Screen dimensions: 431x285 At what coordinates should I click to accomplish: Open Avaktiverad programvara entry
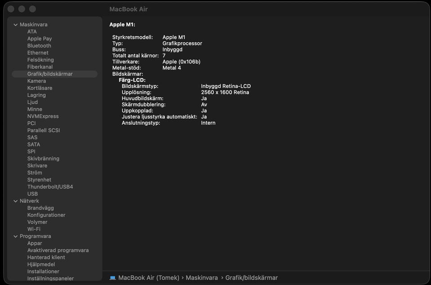tap(58, 250)
